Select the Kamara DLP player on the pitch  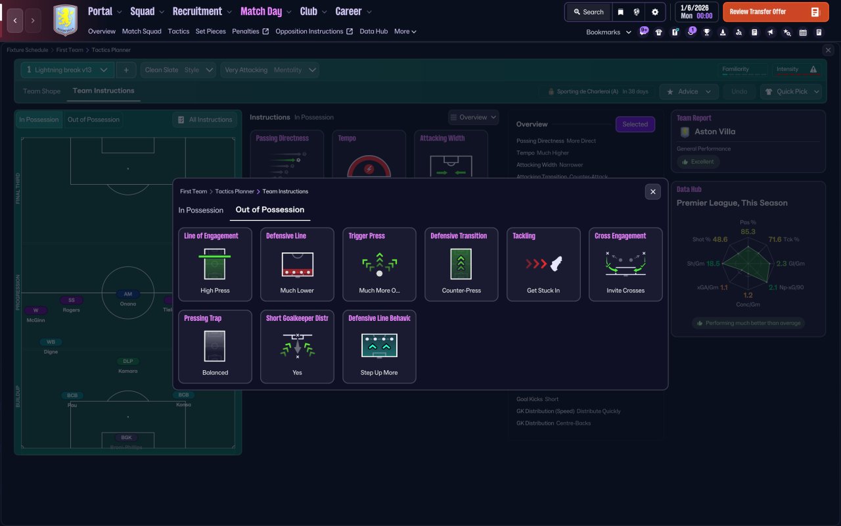click(128, 366)
